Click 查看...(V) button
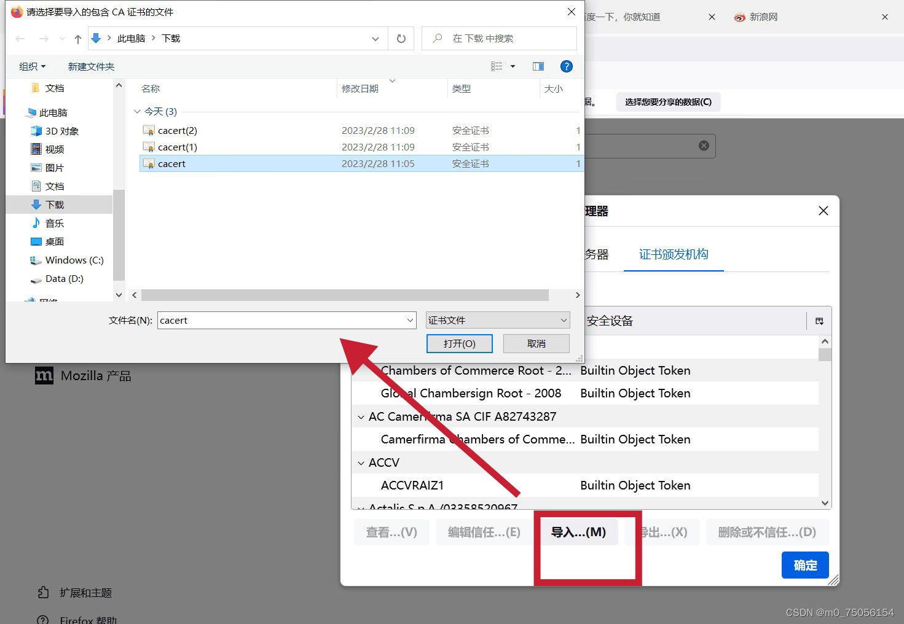Screen dimensions: 904x624 coord(391,532)
